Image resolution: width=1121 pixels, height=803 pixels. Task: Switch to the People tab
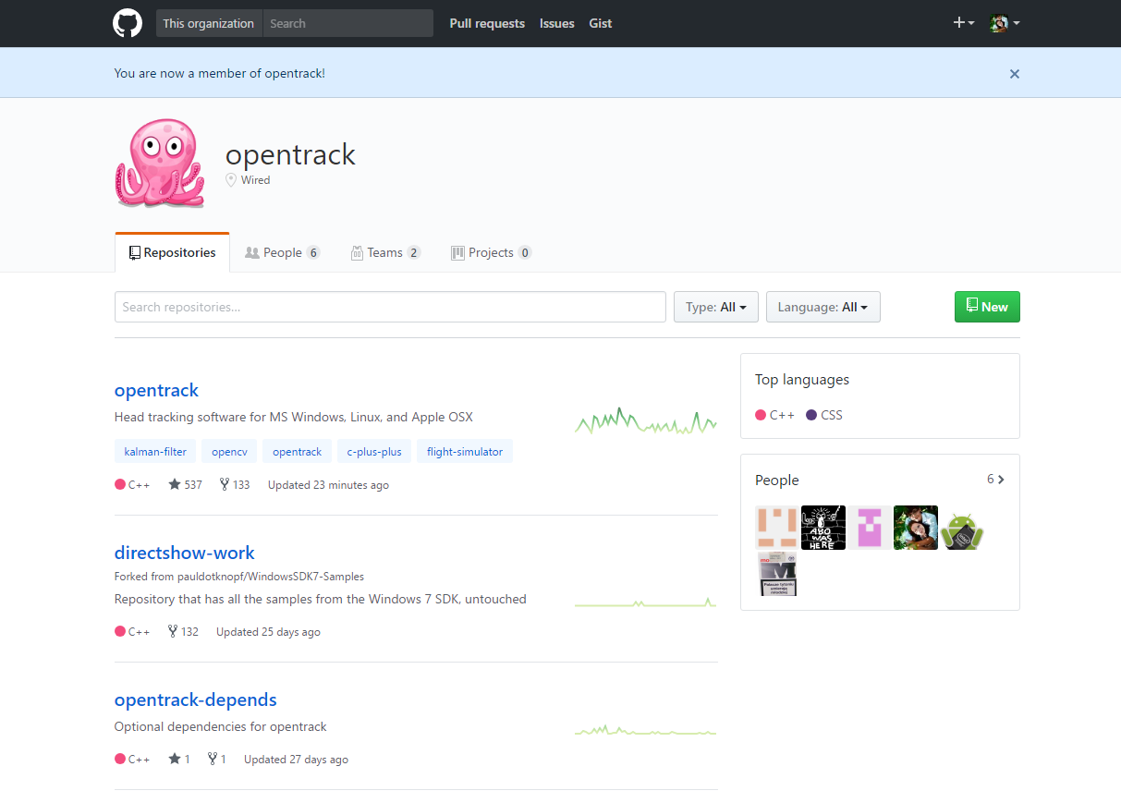[282, 252]
